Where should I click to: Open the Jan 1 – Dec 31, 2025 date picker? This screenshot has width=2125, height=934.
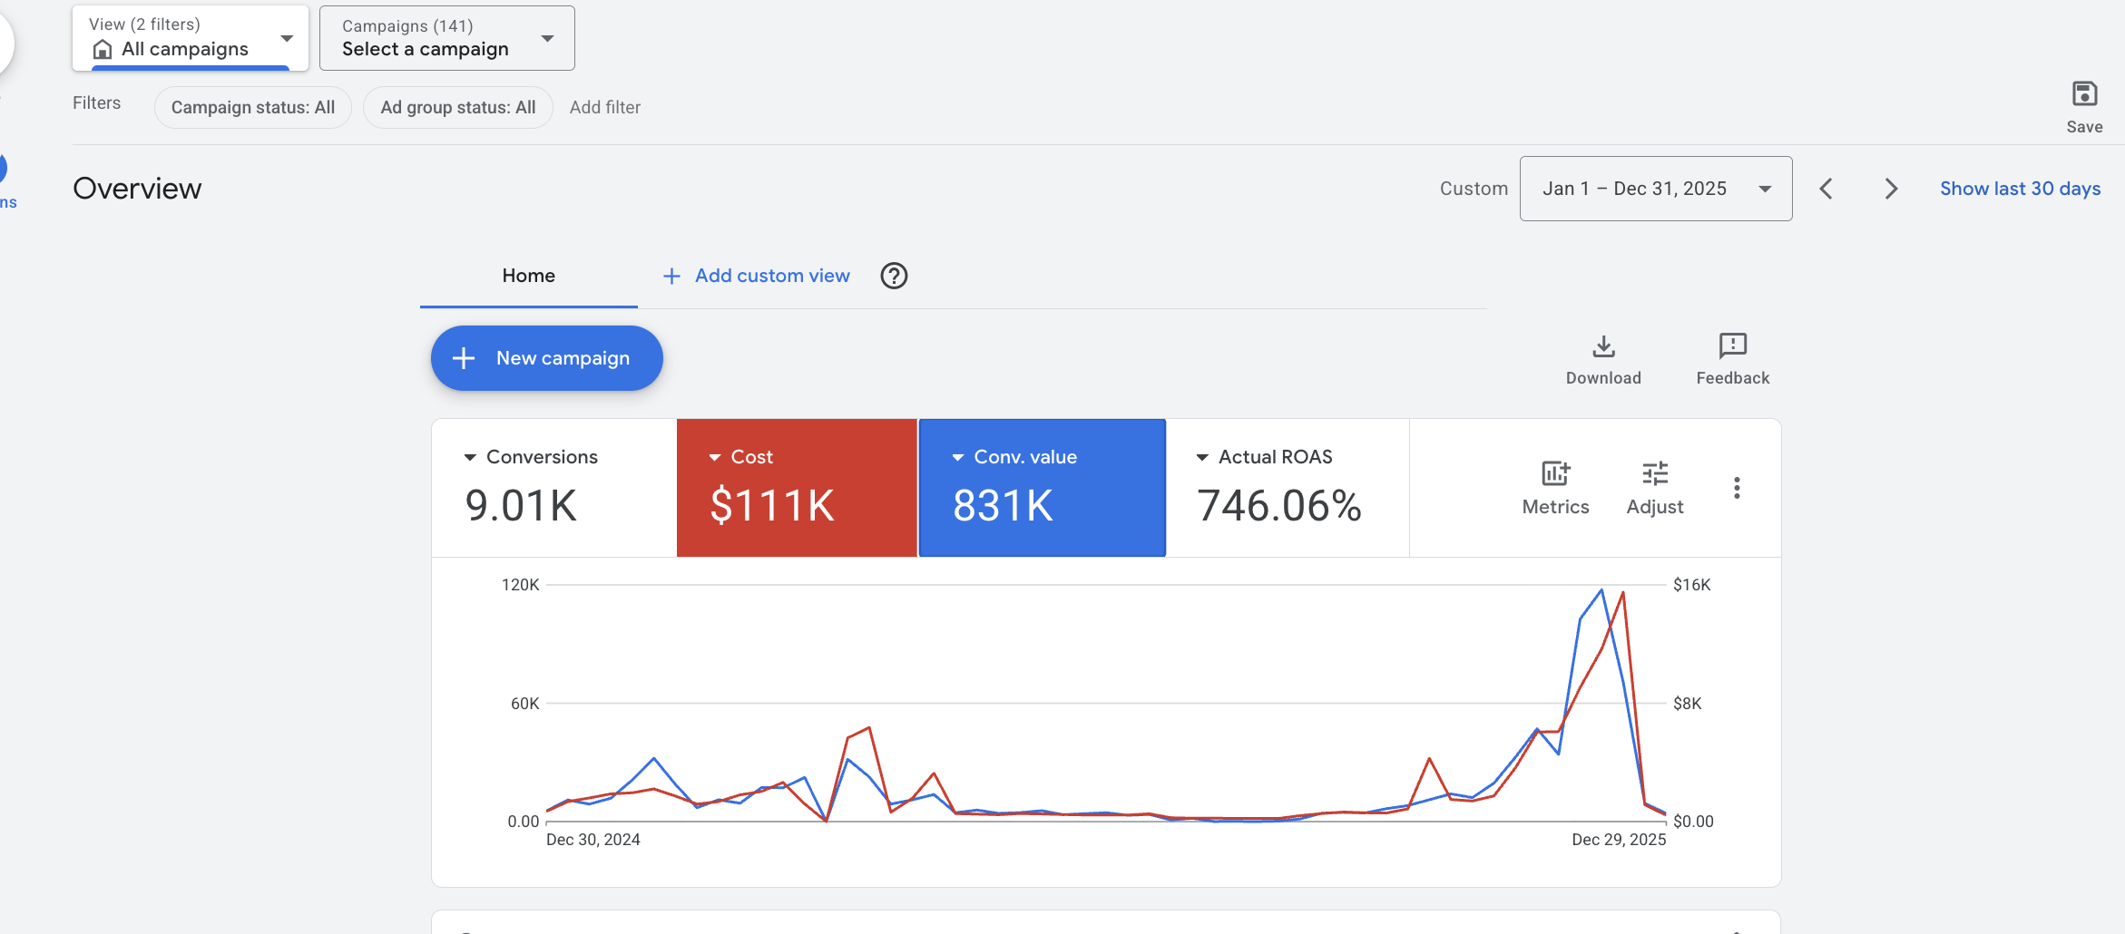[1656, 189]
